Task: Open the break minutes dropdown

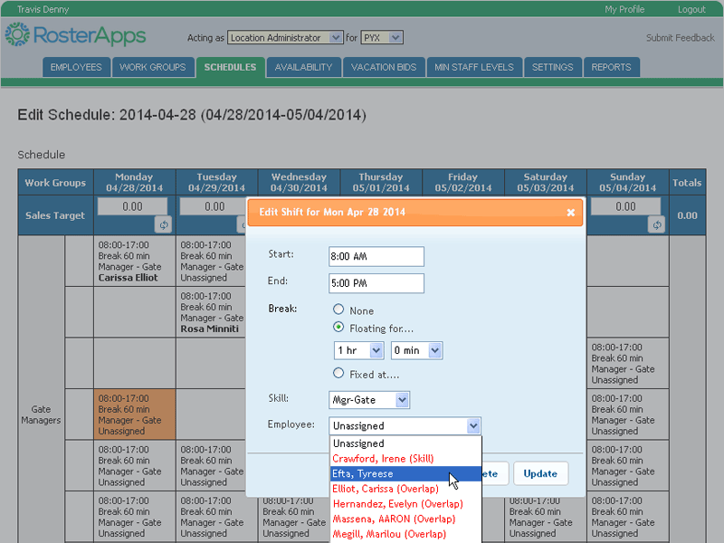Action: click(416, 350)
